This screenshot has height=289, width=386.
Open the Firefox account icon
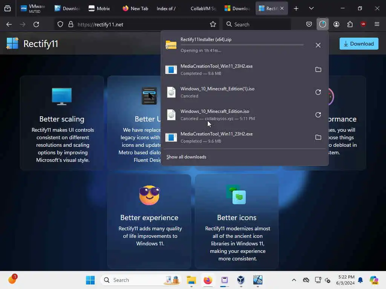tap(336, 24)
